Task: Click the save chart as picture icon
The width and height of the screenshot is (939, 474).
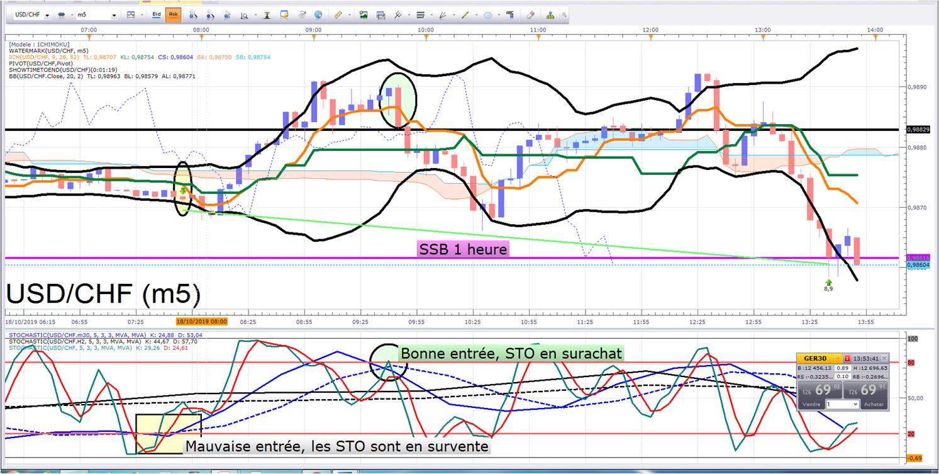Action: 364,14
